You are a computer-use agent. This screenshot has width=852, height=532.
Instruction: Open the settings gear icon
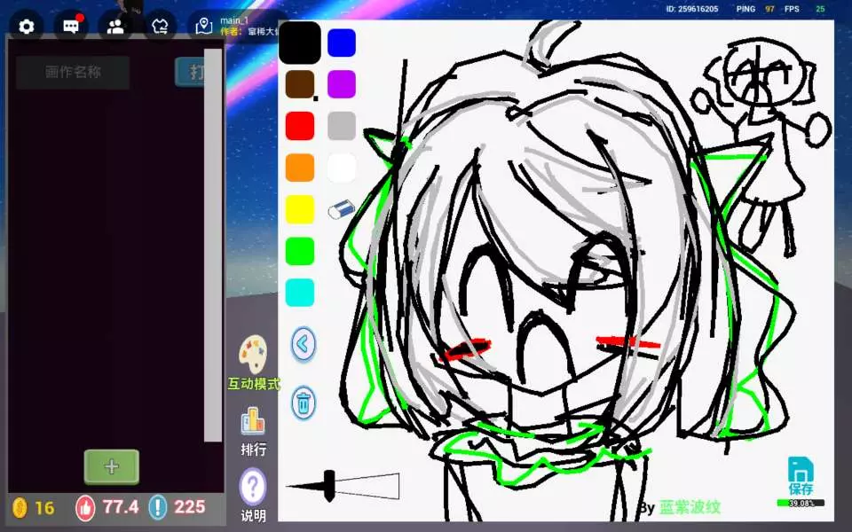pyautogui.click(x=27, y=27)
